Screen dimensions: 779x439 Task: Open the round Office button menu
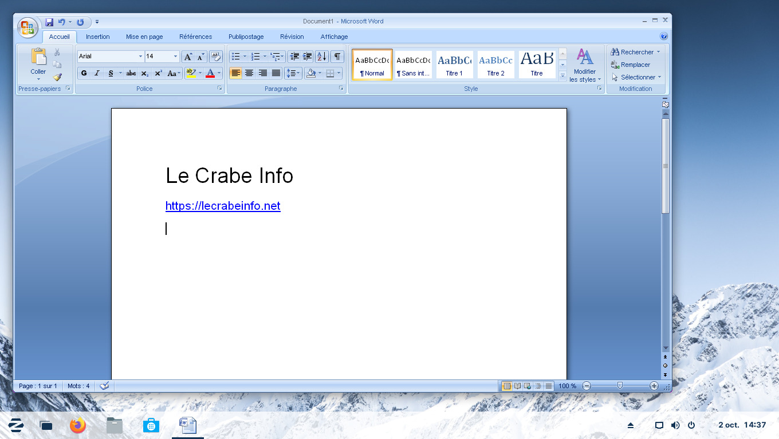27,27
